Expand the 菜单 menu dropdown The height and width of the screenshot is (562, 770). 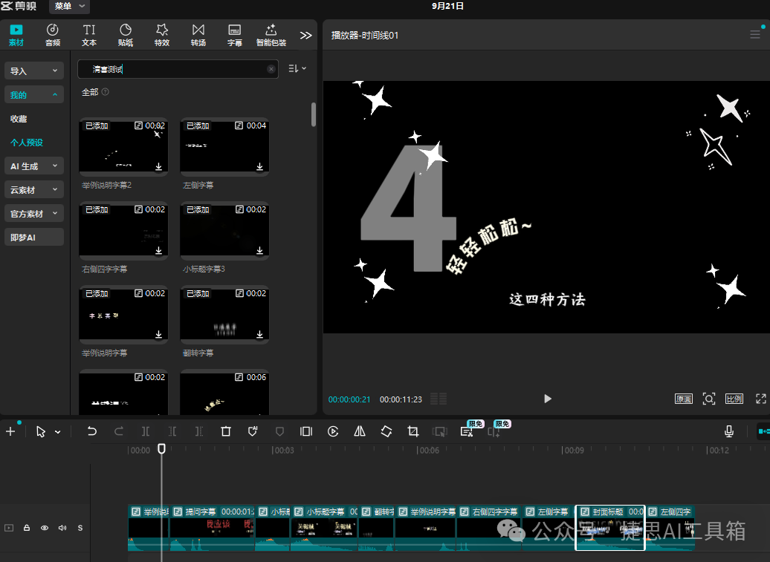tap(69, 7)
